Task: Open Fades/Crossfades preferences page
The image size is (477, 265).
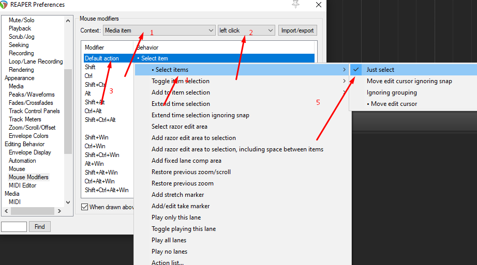Action: tap(31, 103)
